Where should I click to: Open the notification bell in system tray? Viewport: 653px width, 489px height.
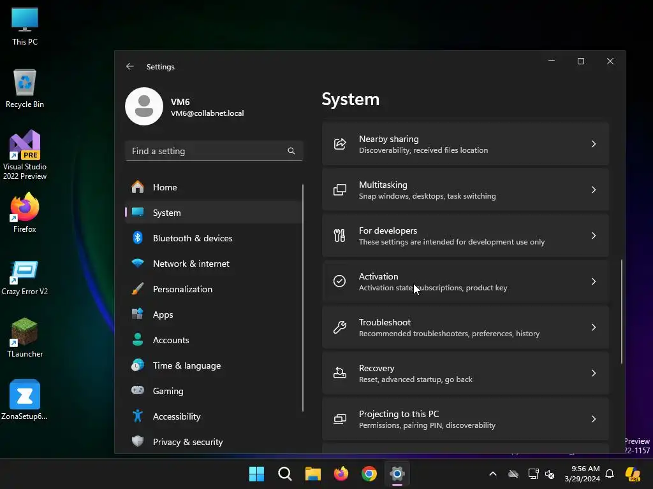610,474
